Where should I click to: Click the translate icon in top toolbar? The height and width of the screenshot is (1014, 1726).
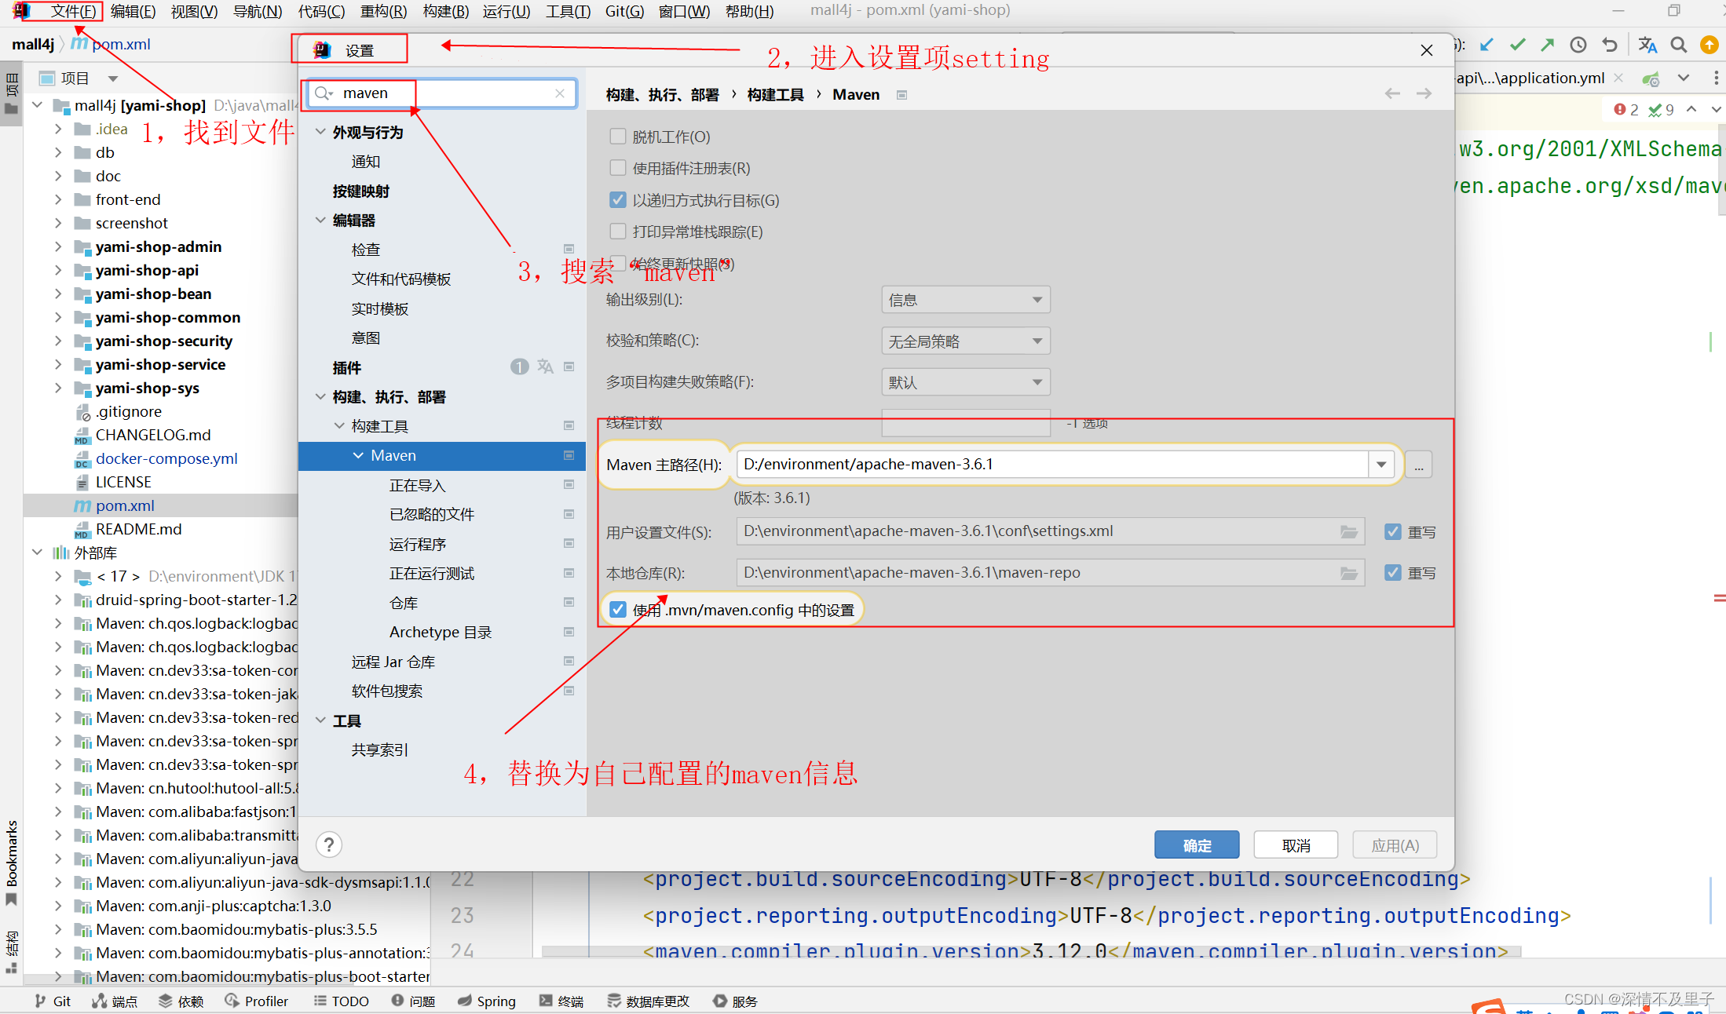coord(1647,45)
